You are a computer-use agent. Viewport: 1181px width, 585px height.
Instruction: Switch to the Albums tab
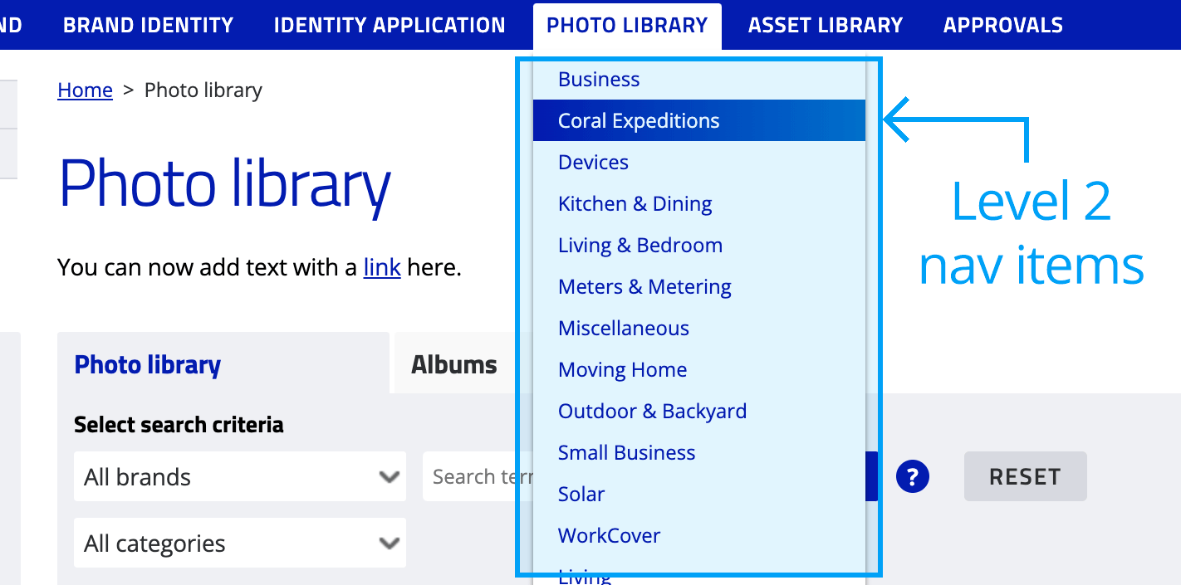(x=454, y=364)
